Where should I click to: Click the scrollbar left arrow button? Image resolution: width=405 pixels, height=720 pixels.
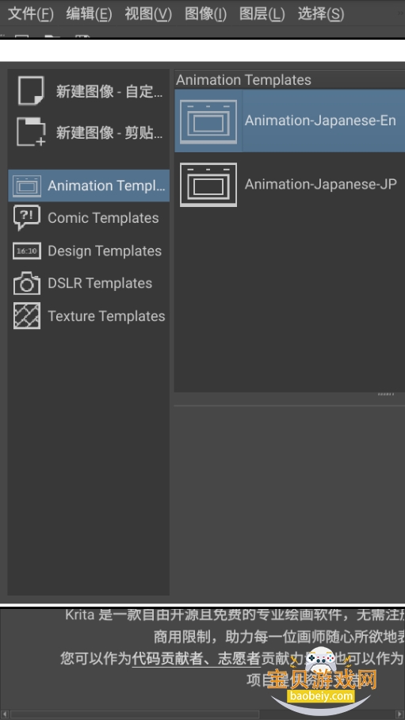pos(4,714)
